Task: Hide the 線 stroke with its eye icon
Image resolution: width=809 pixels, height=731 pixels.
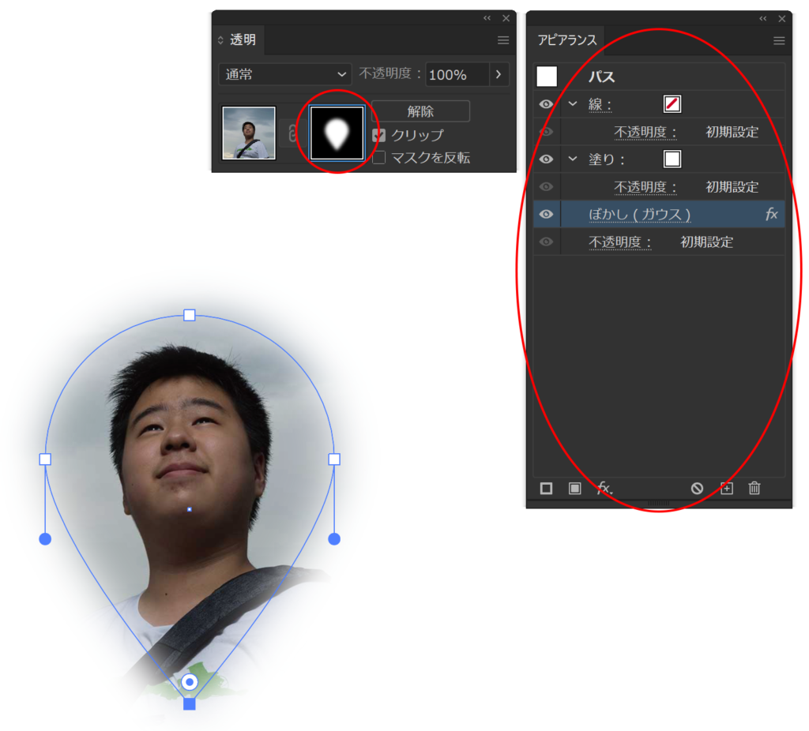Action: 546,104
